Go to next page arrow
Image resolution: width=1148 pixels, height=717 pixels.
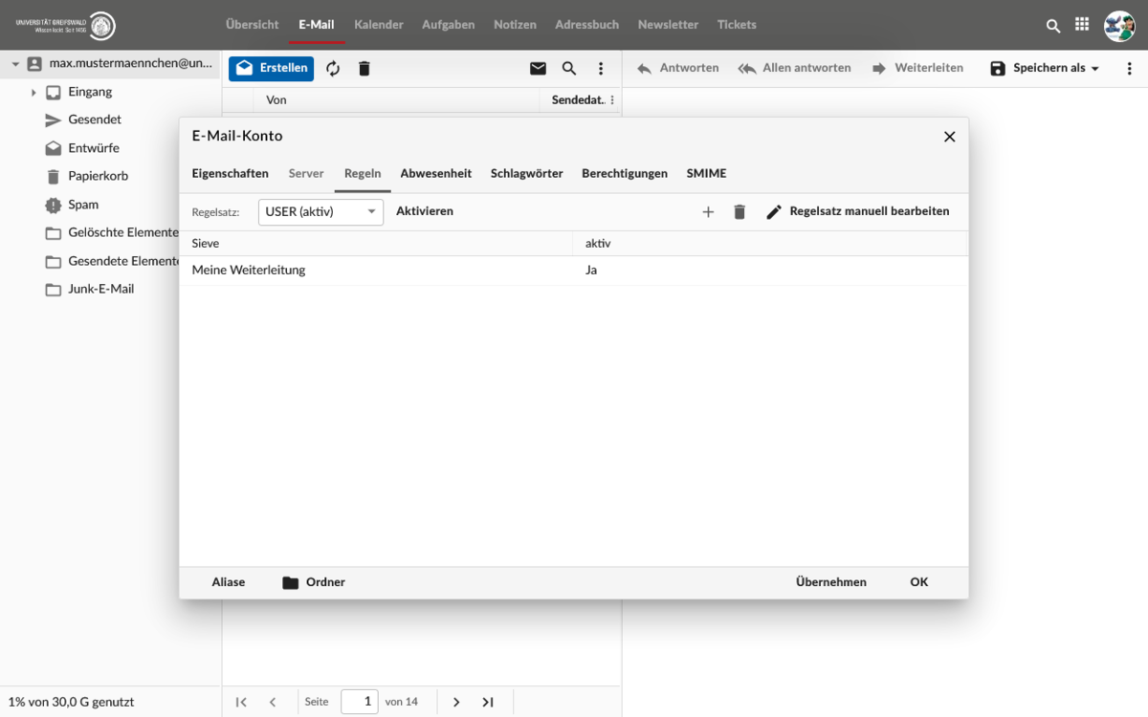pos(456,702)
